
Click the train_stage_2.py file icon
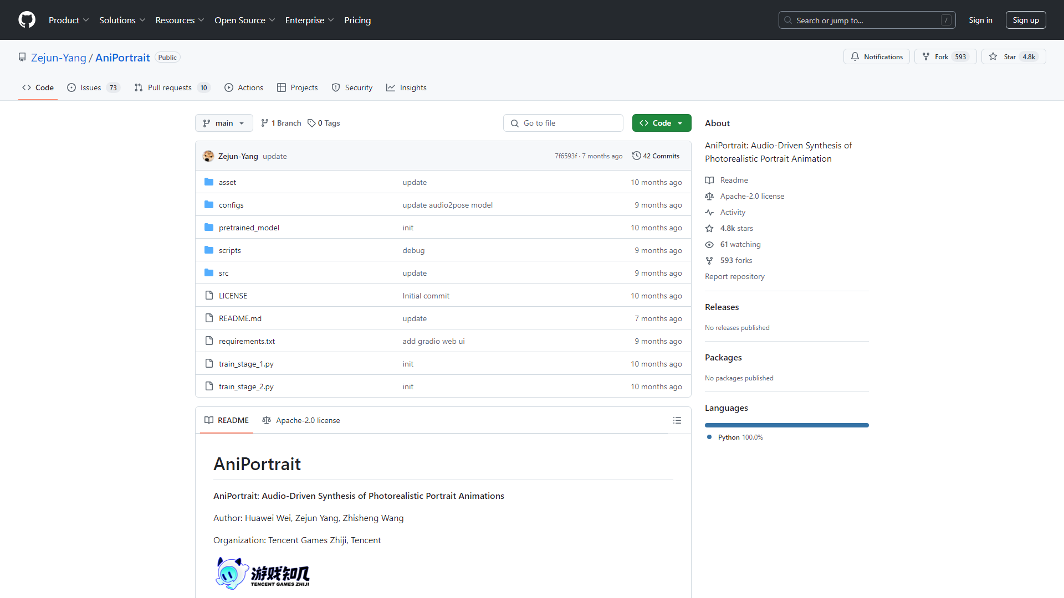pos(209,386)
